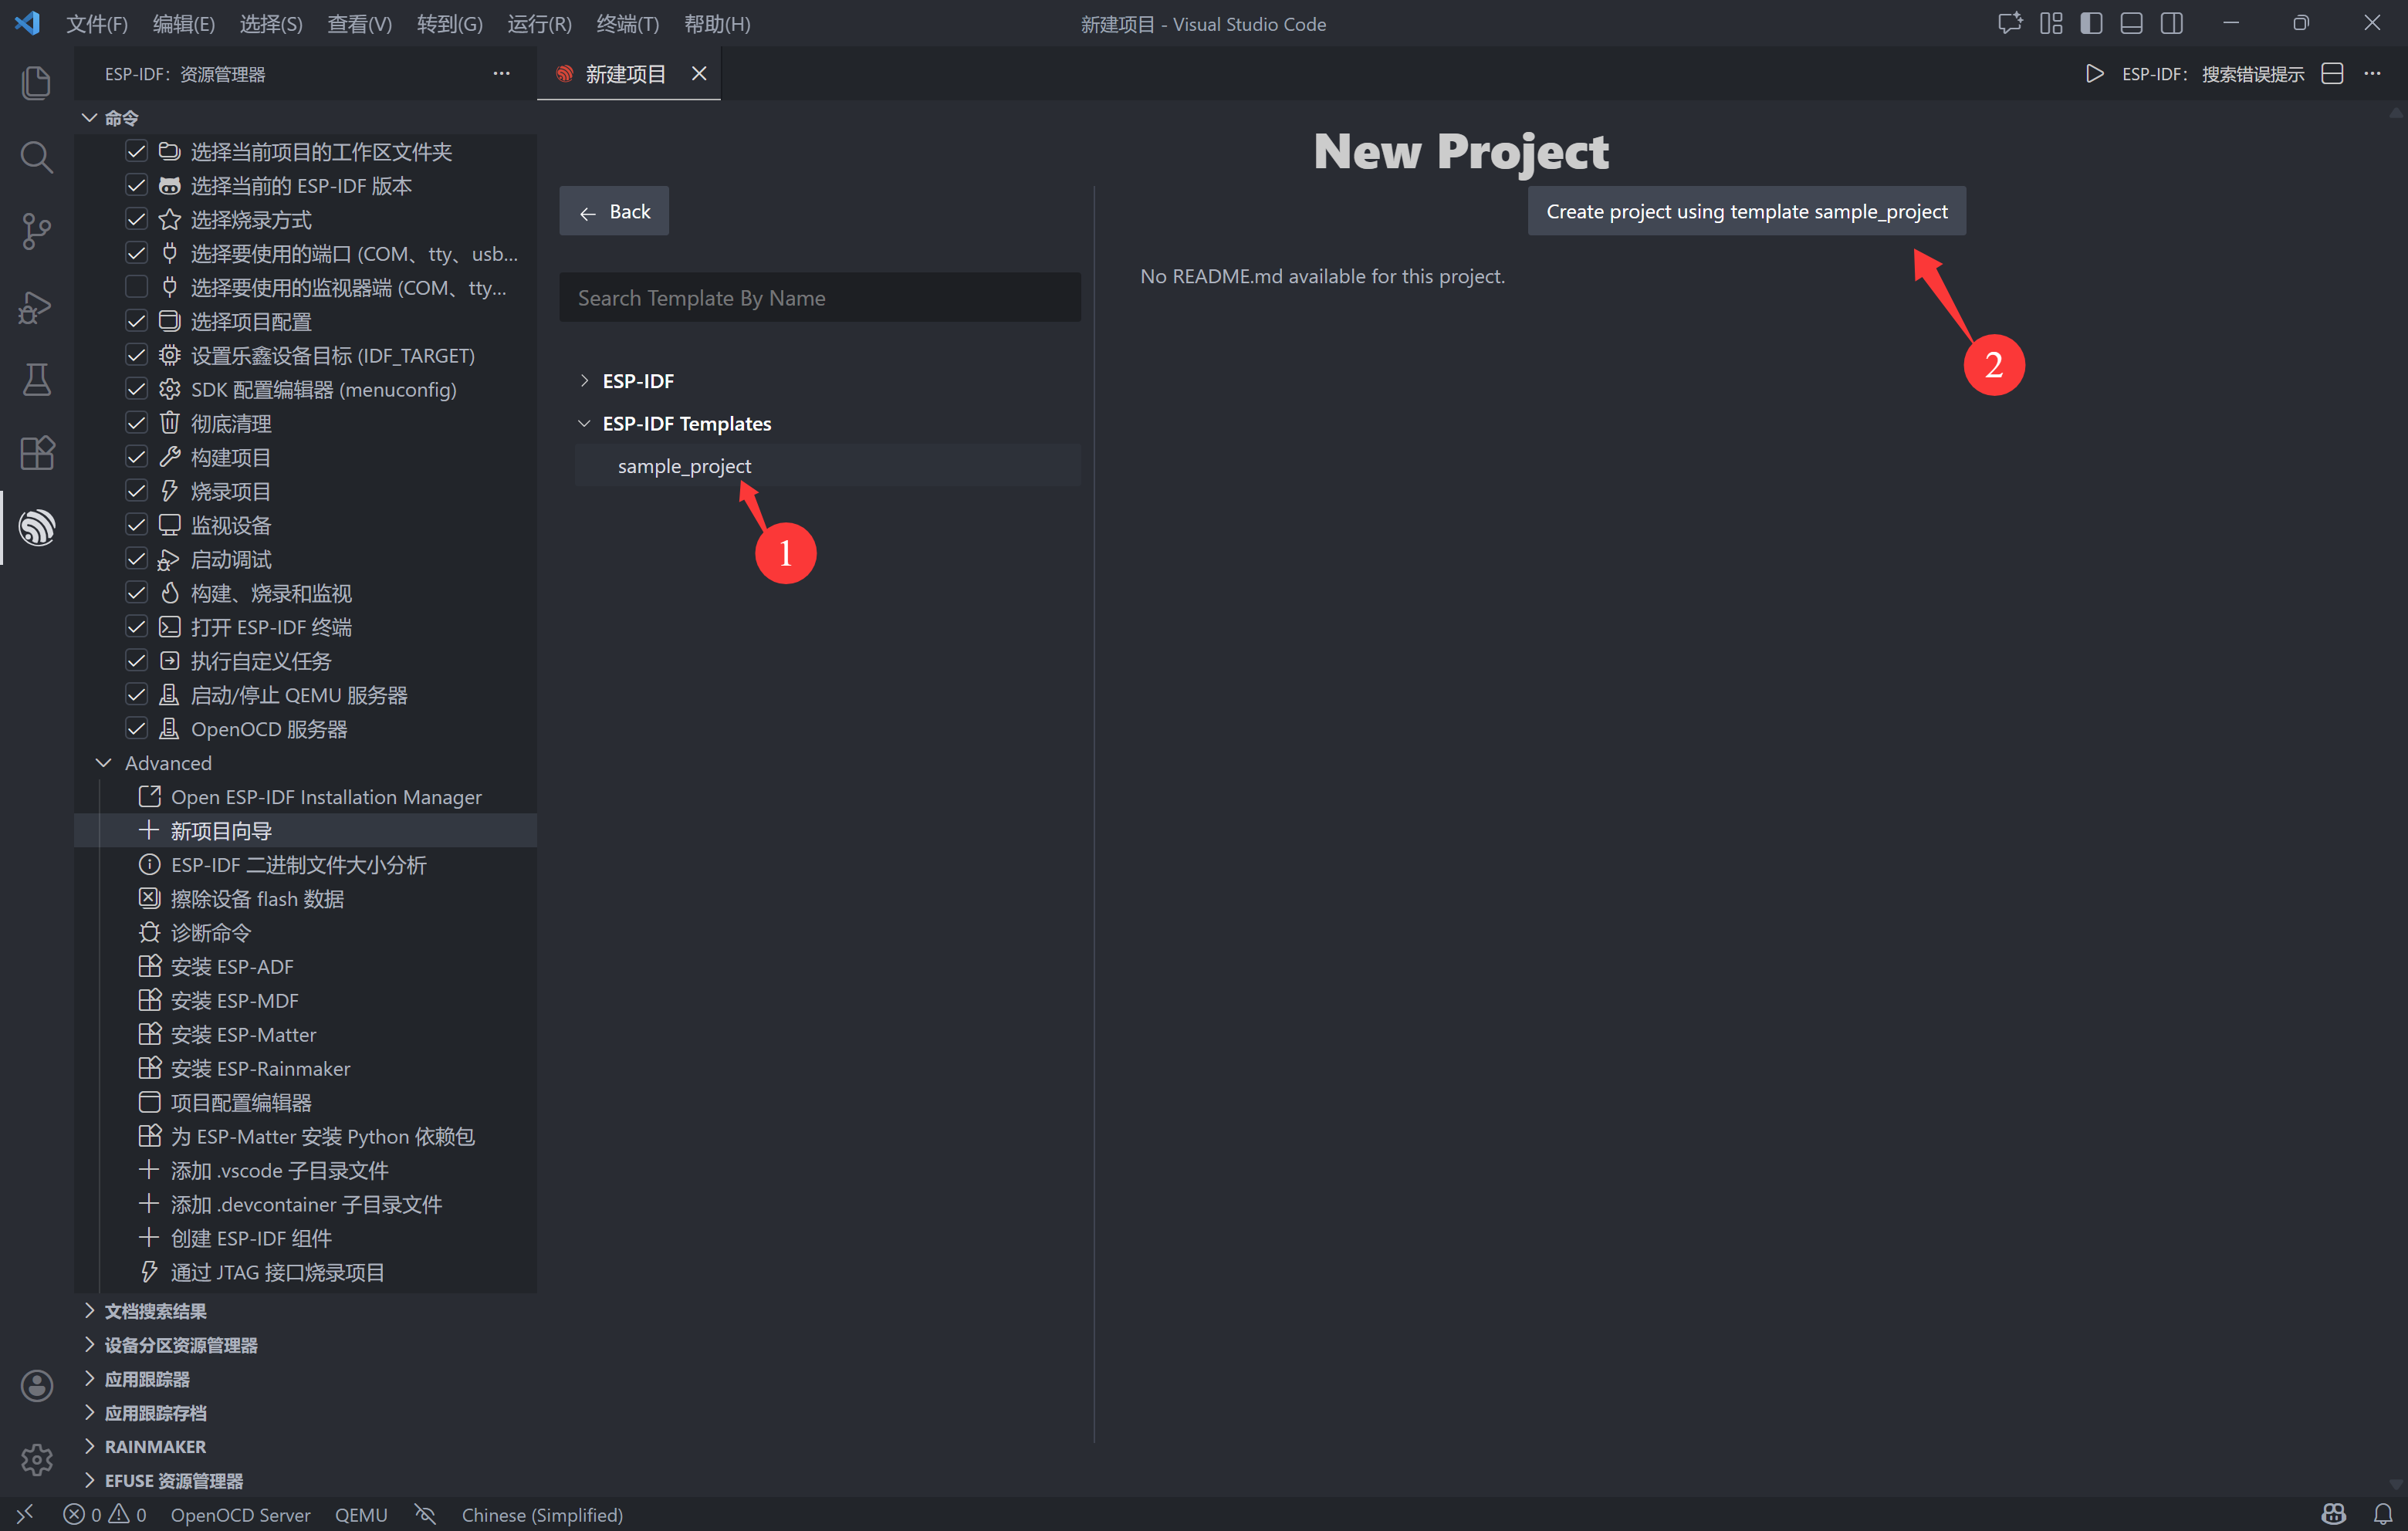This screenshot has width=2408, height=1531.
Task: Select 安装 ESP-Matter entry
Action: pyautogui.click(x=306, y=1034)
